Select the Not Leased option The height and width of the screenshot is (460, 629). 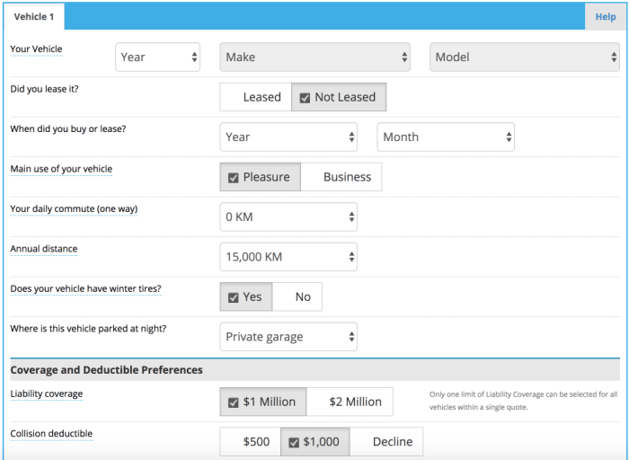339,97
